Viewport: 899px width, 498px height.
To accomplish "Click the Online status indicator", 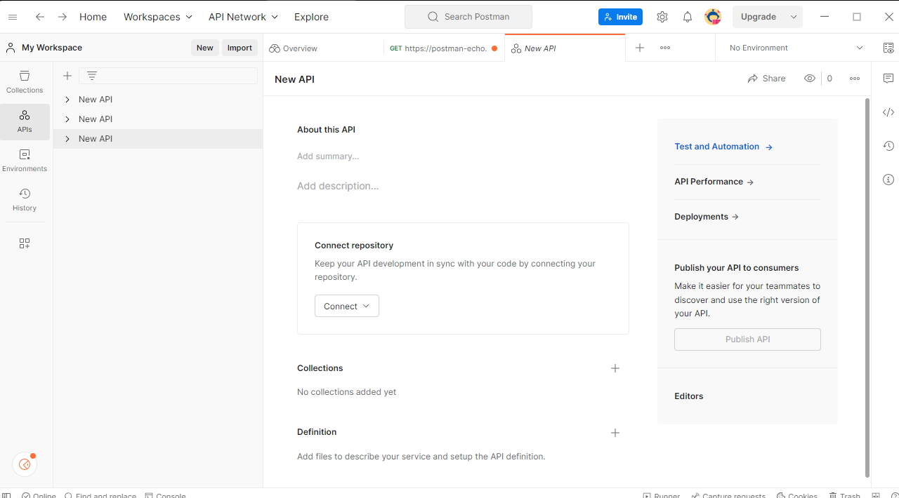I will point(39,496).
